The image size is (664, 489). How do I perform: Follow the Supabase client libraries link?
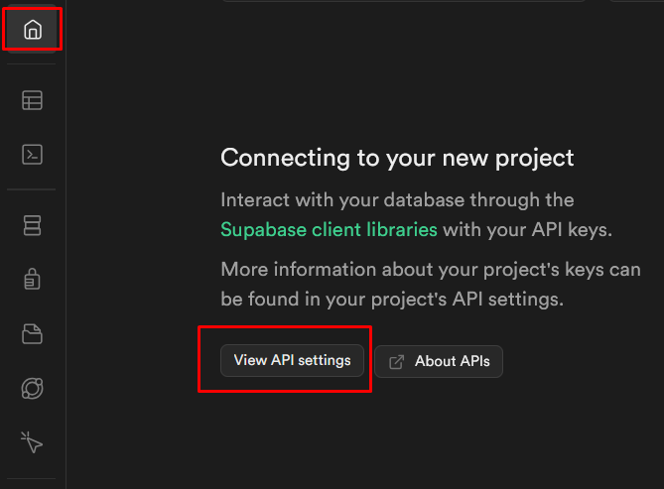point(329,230)
